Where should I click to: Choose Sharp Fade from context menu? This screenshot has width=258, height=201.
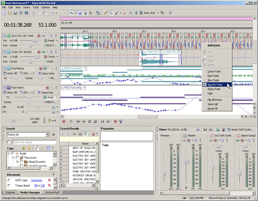[214, 89]
